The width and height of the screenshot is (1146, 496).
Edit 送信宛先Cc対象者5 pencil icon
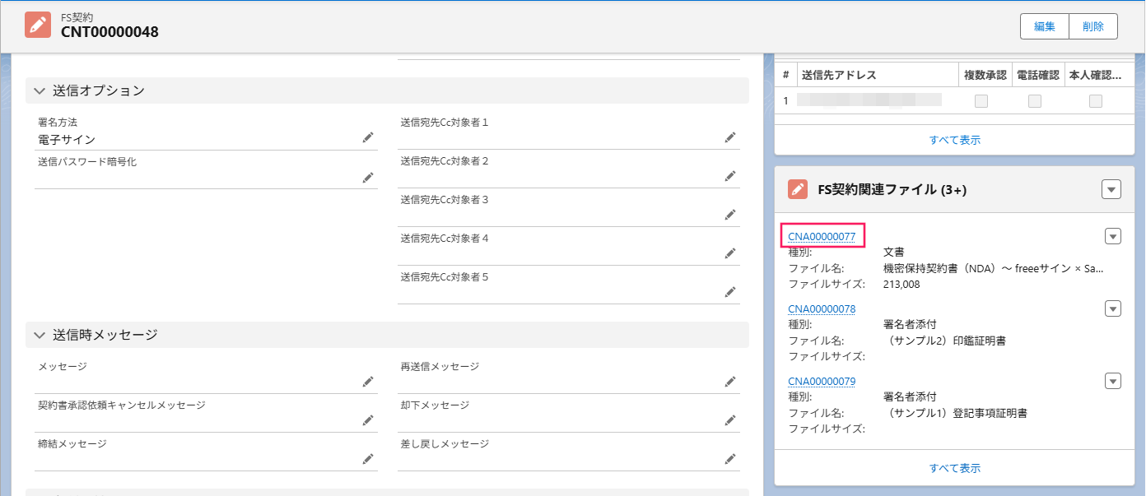(730, 292)
